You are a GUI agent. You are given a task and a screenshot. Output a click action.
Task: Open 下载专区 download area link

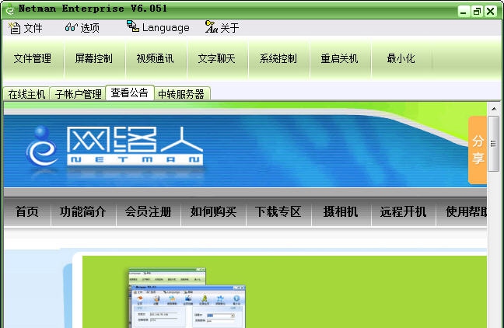click(278, 211)
